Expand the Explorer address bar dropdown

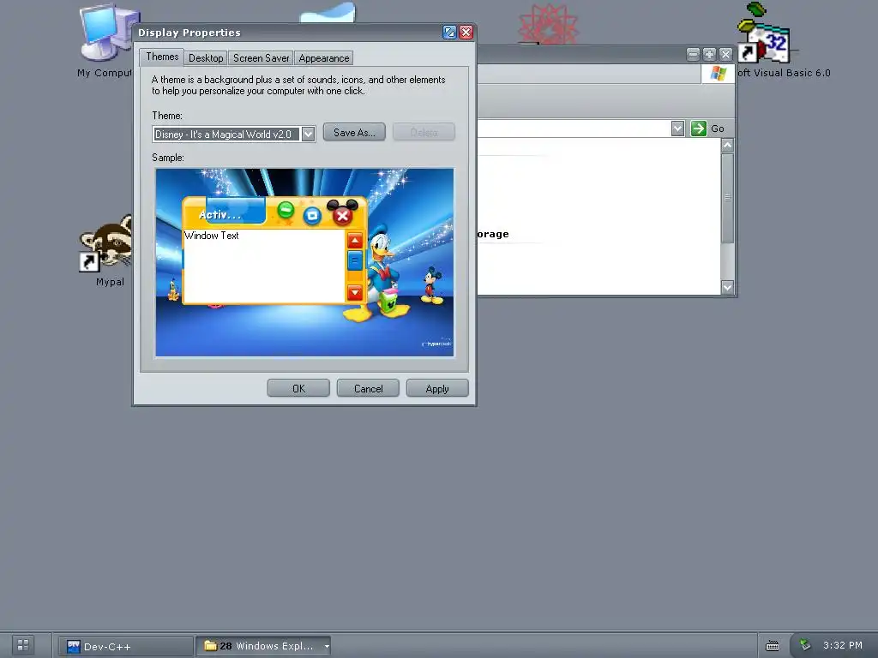[677, 129]
